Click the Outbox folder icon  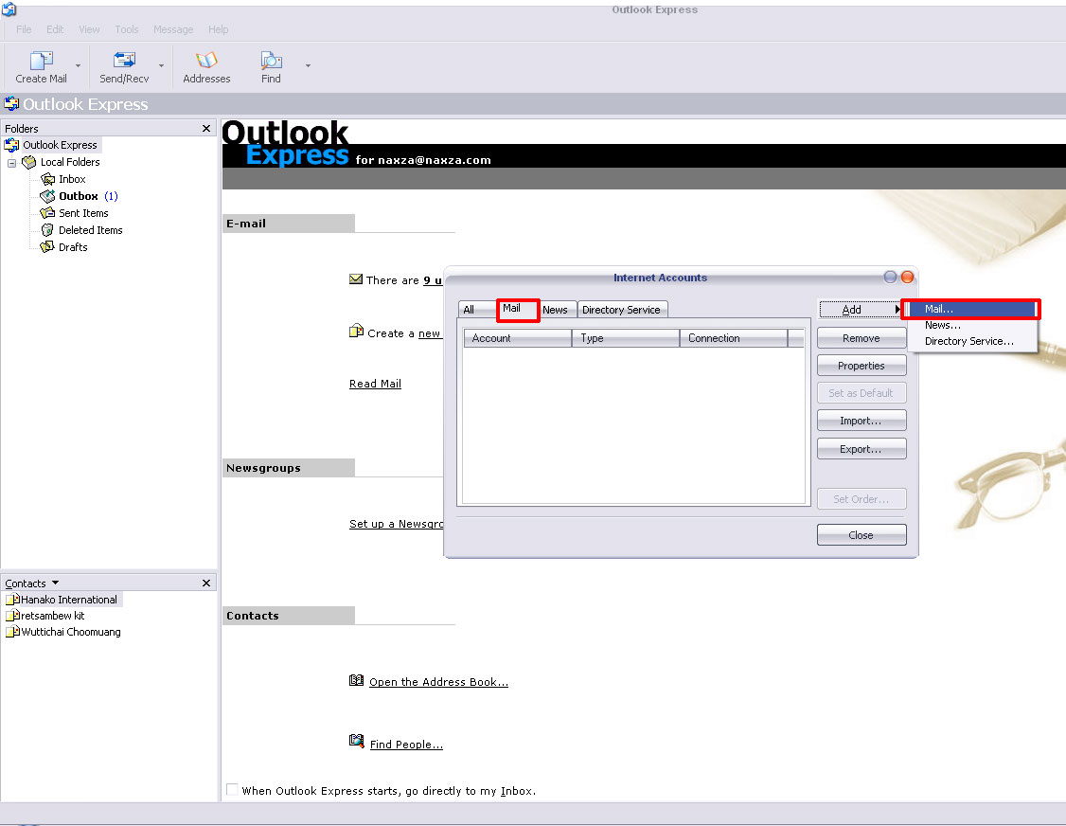47,196
